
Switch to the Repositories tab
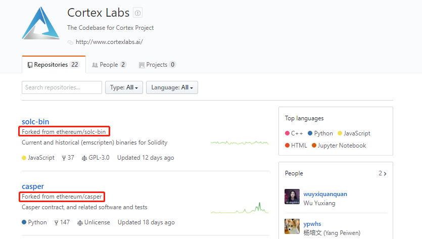click(x=54, y=65)
